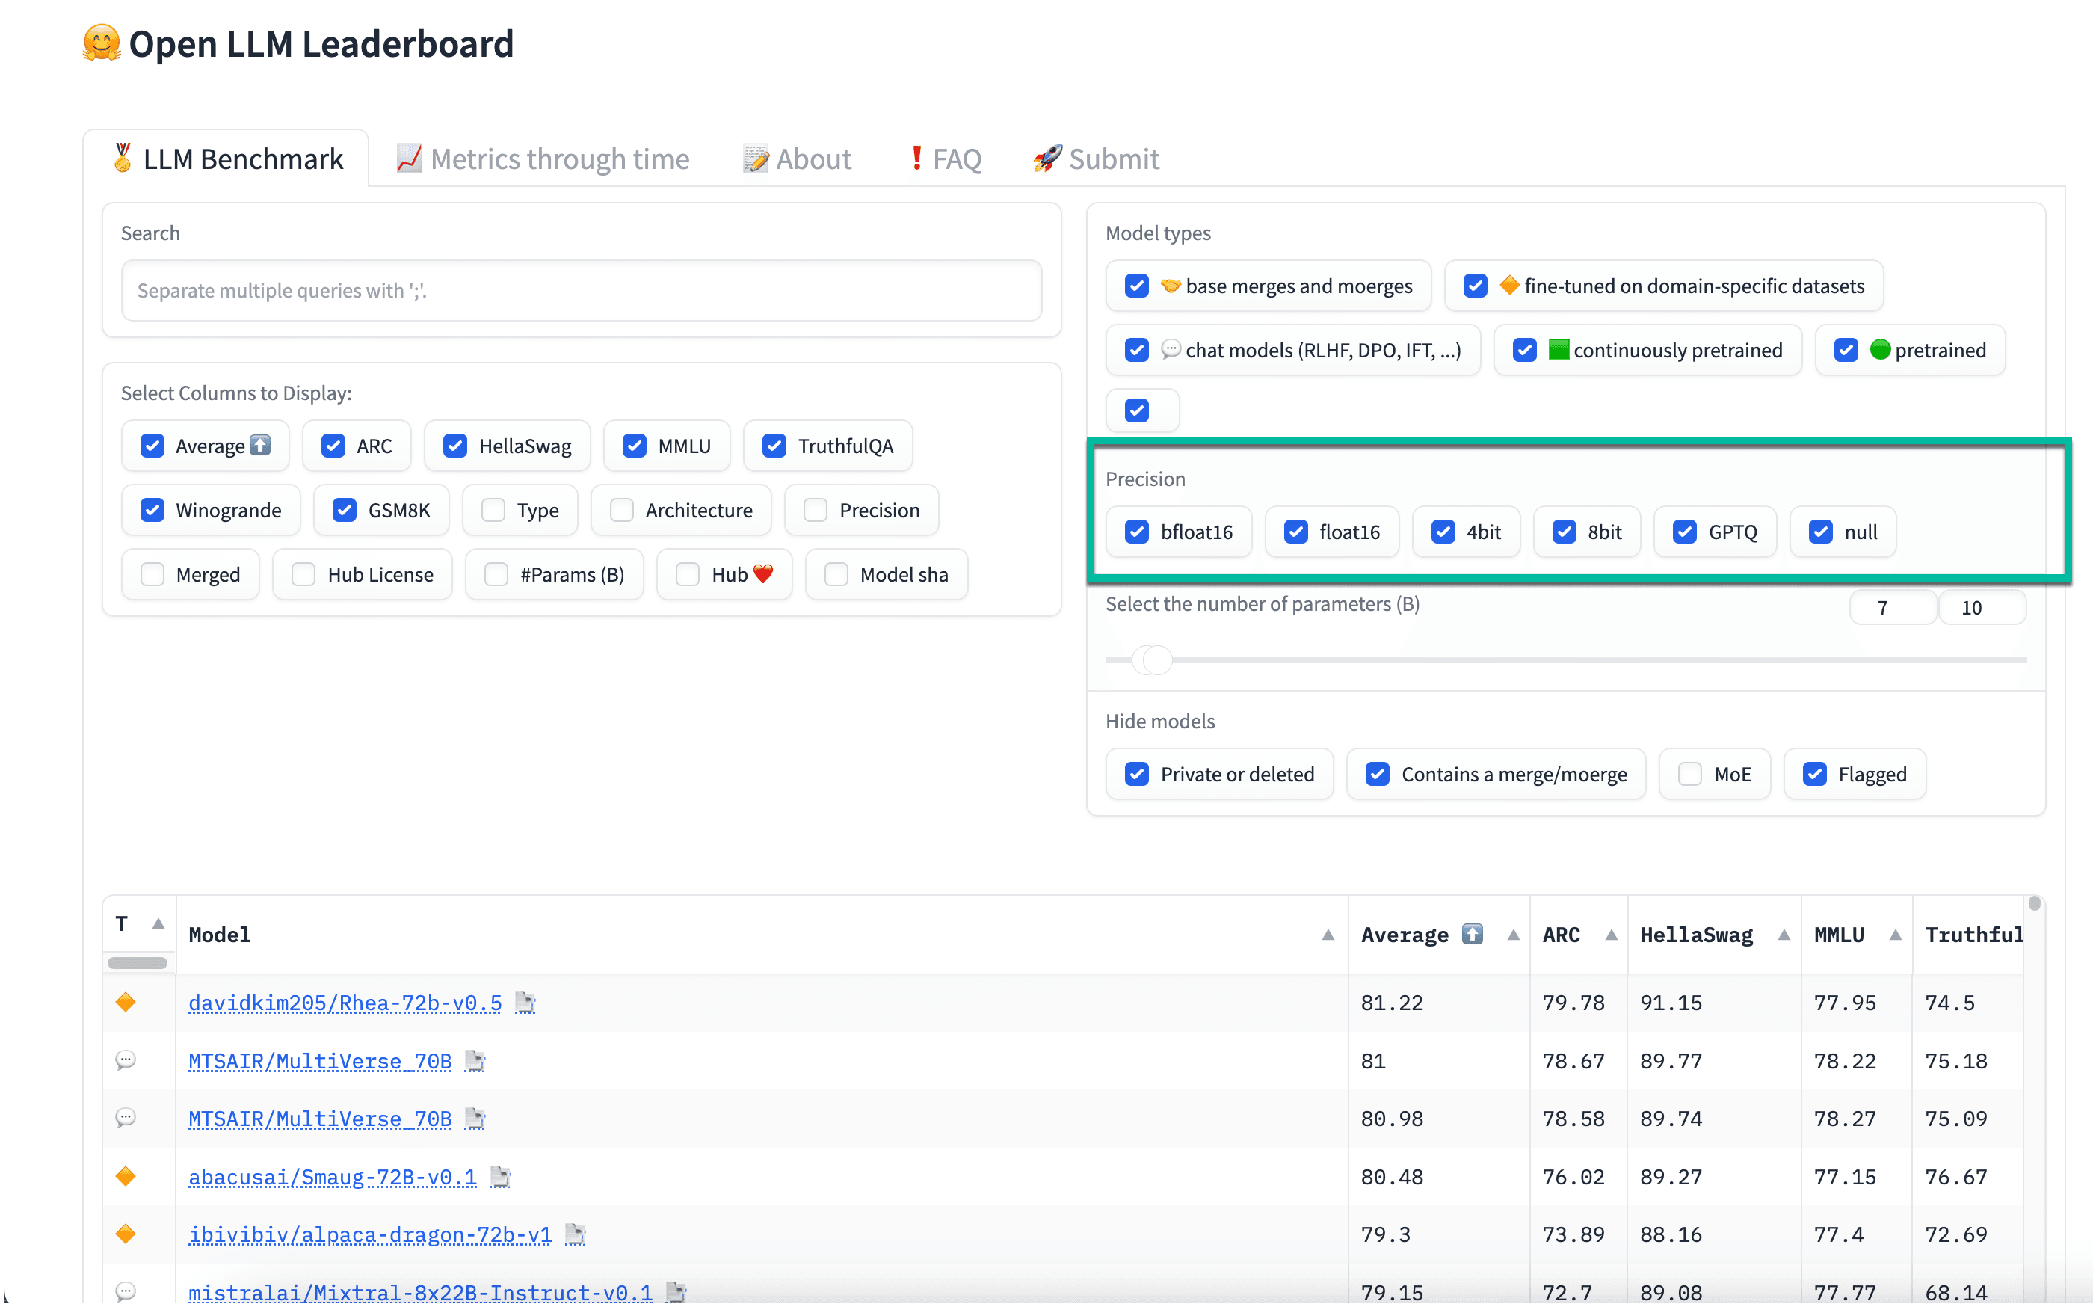Viewport: 2096px width, 1307px height.
Task: Enable the #Params (B) column checkbox
Action: [497, 575]
